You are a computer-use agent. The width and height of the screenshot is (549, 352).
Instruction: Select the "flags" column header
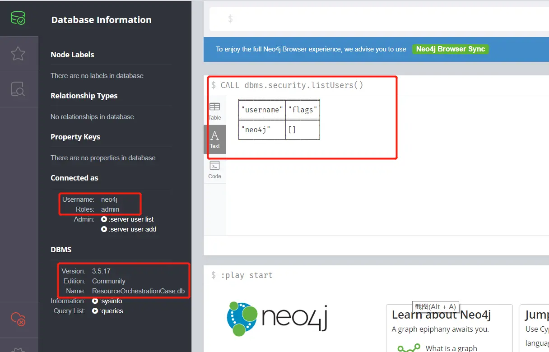tap(303, 110)
